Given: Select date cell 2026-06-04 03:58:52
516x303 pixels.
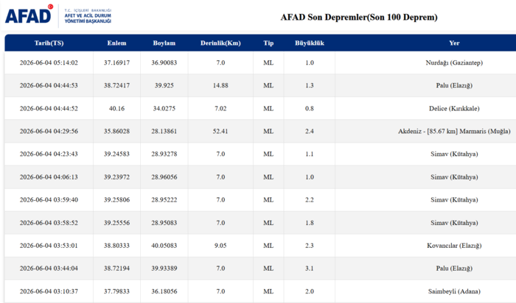Looking at the screenshot, I should [49, 223].
